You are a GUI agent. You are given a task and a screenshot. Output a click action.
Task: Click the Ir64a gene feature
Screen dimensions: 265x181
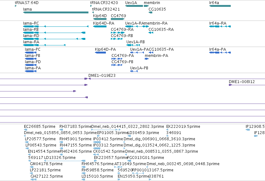click(220, 6)
